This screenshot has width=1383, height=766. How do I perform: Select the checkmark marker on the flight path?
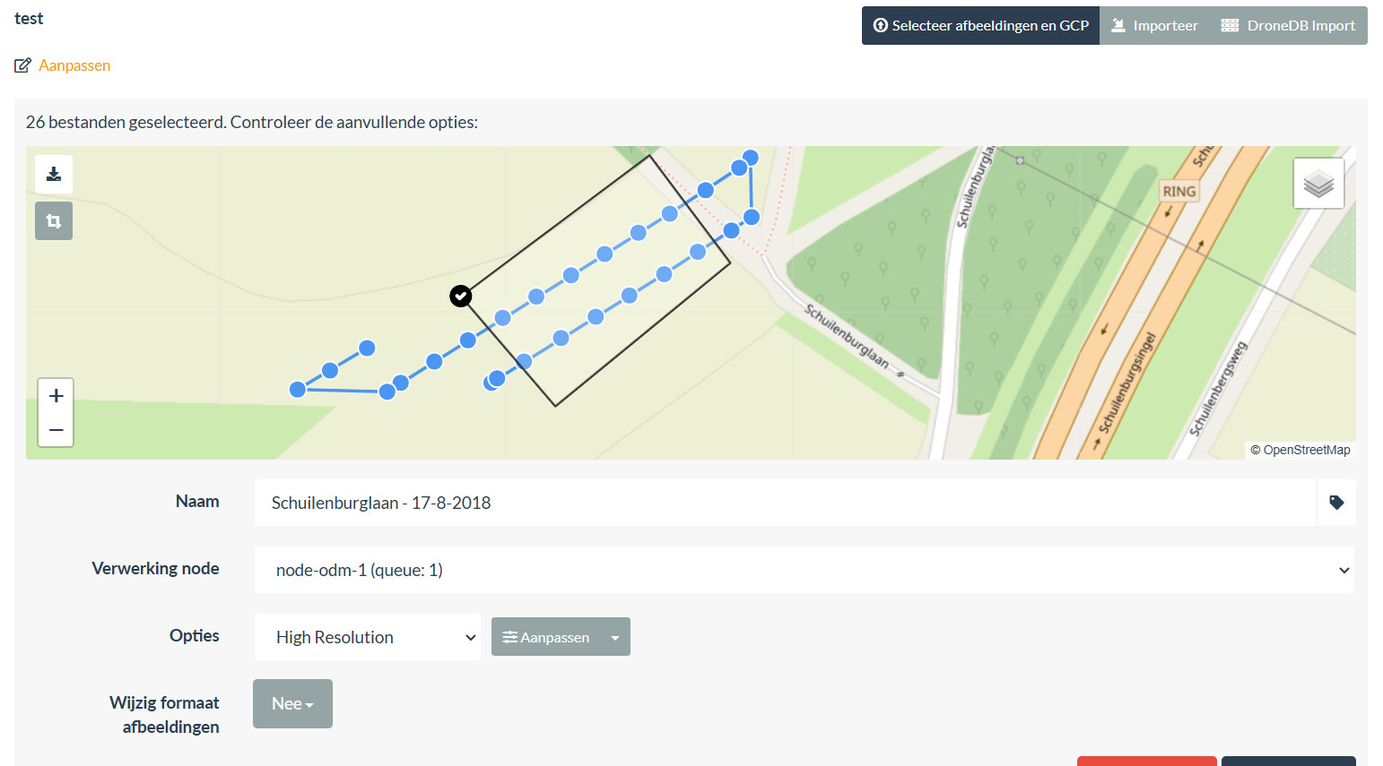pyautogui.click(x=460, y=296)
